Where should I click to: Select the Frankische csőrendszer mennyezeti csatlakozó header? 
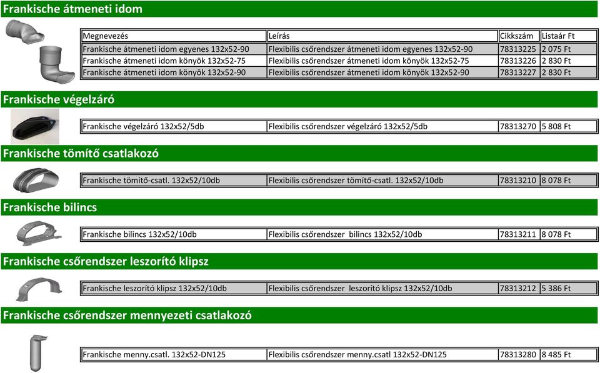(299, 315)
